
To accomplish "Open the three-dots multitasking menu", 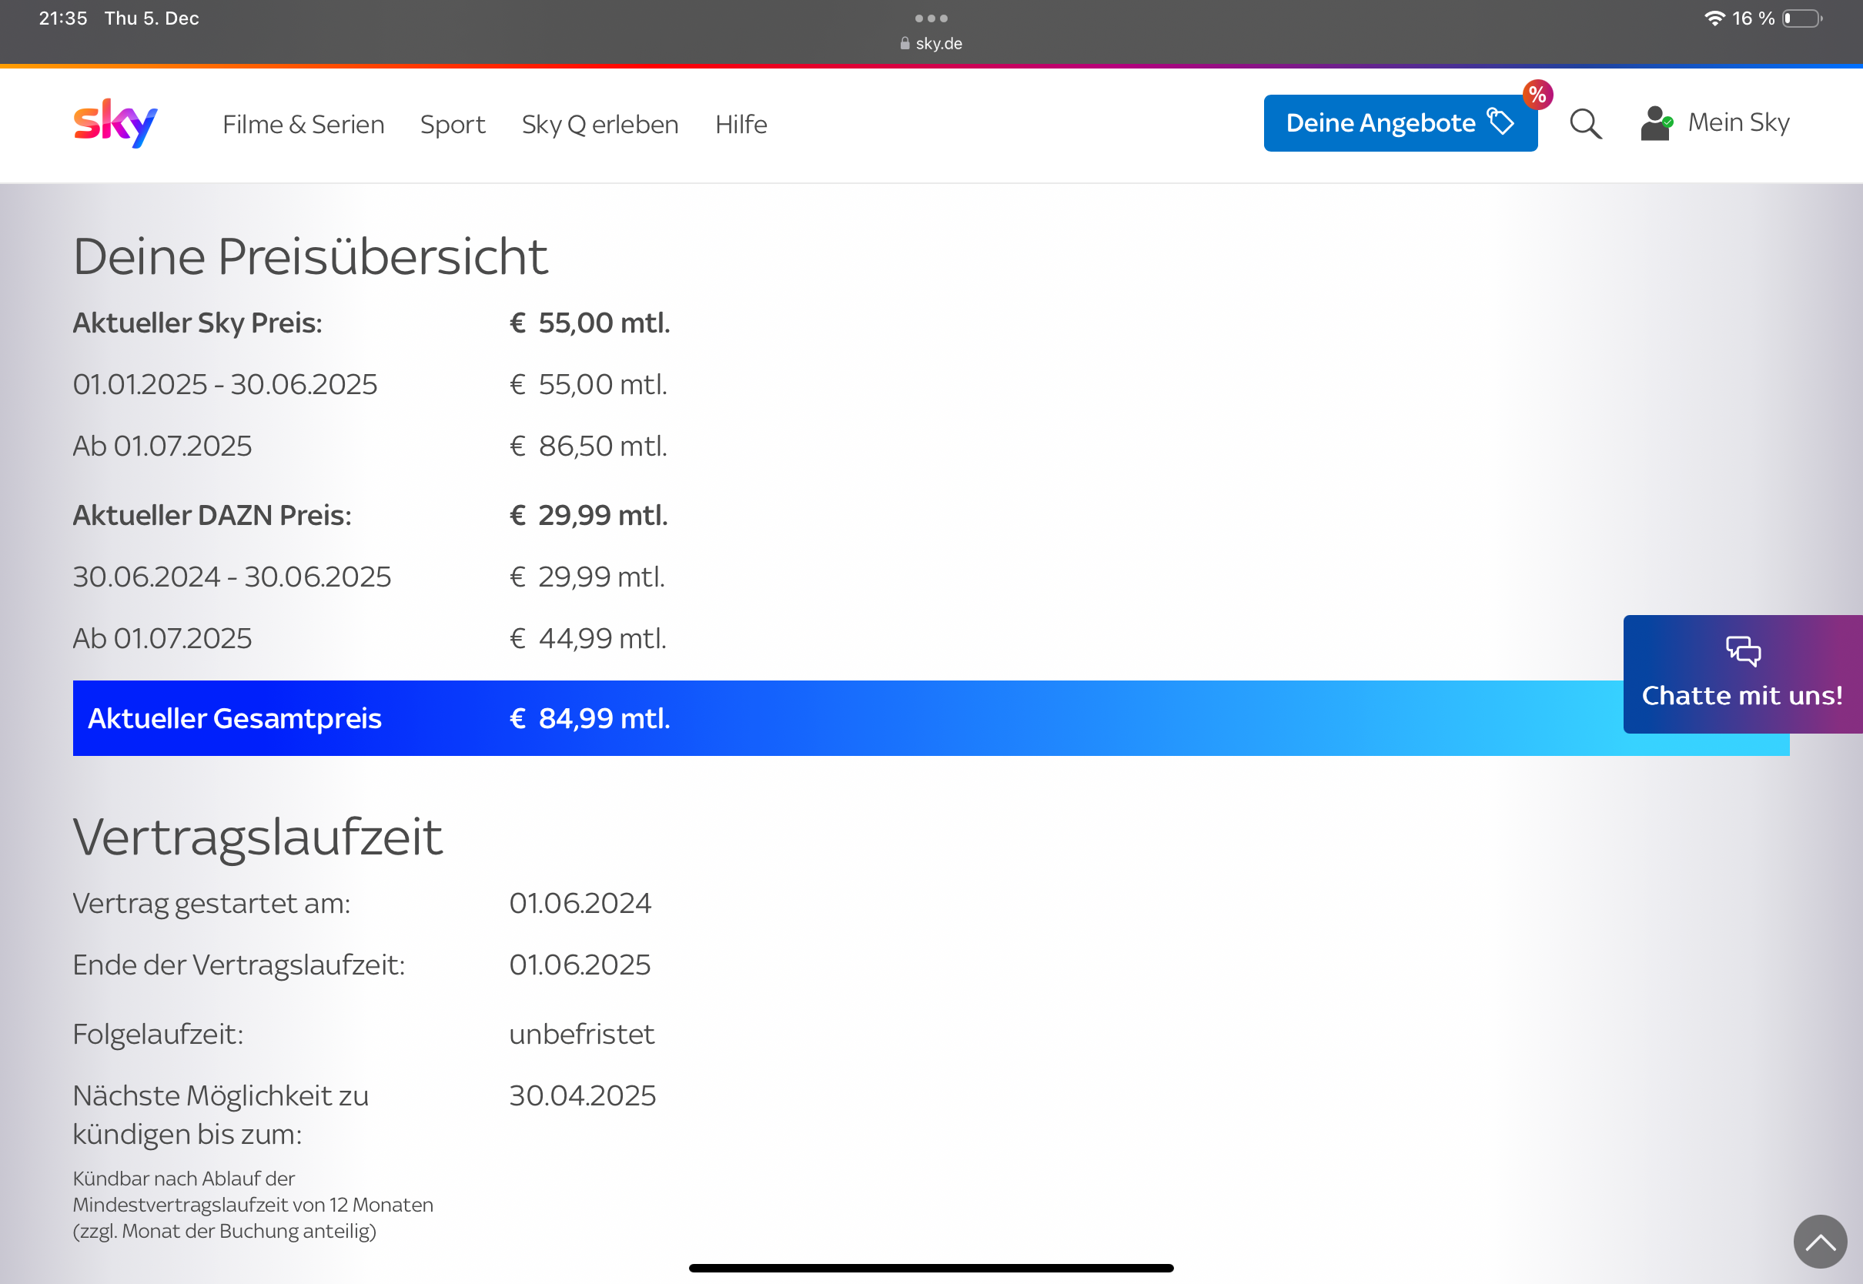I will click(x=931, y=18).
